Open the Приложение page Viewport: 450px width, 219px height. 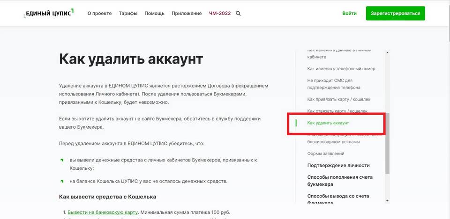pos(187,14)
